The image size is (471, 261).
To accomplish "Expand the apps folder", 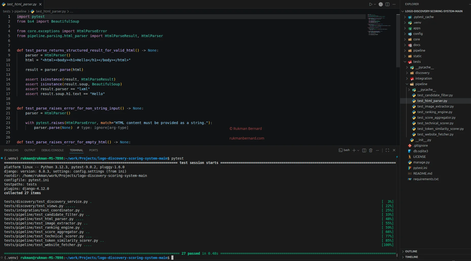I will click(x=436, y=28).
